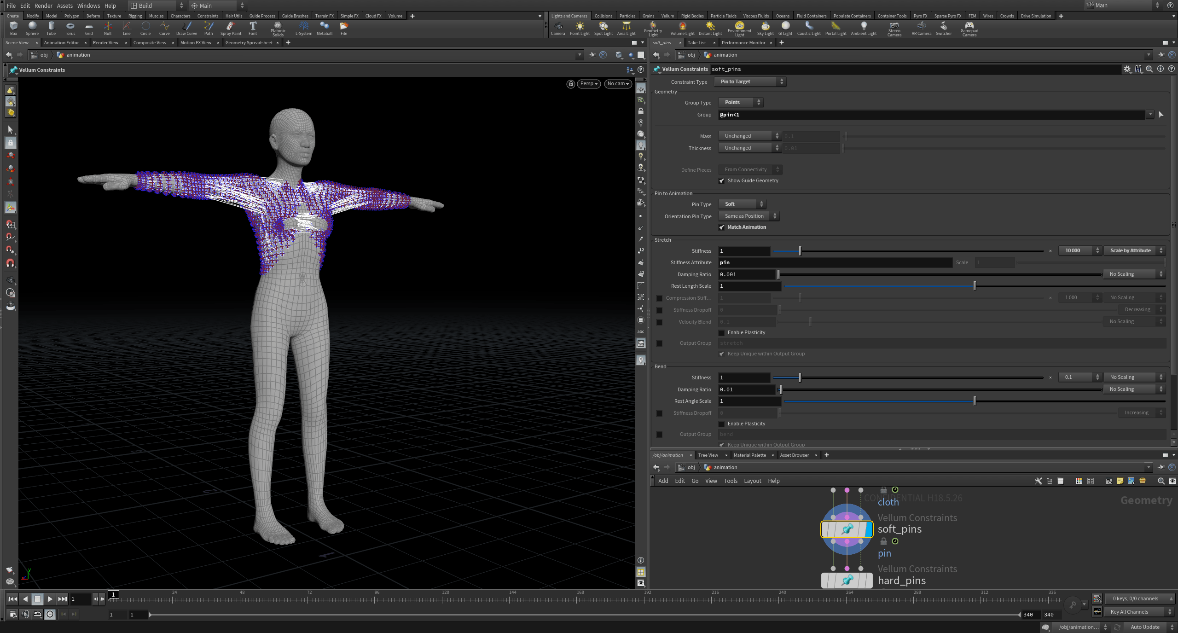
Task: Open the Pin Type dropdown set to Soft
Action: pos(742,204)
